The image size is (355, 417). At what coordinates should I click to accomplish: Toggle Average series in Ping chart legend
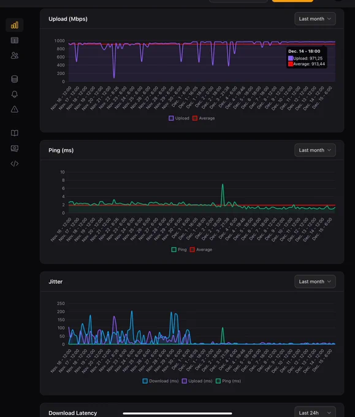[200, 250]
